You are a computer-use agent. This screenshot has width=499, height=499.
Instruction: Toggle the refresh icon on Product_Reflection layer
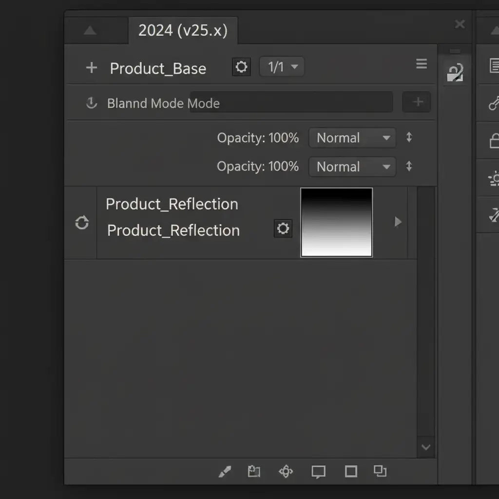coord(82,222)
